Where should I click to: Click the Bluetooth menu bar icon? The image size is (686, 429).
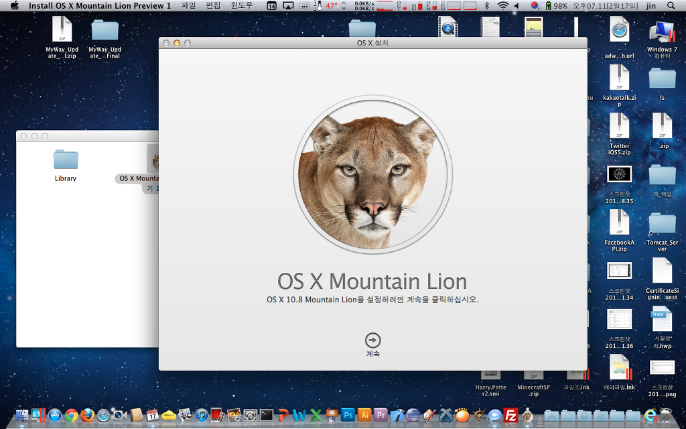pyautogui.click(x=486, y=5)
